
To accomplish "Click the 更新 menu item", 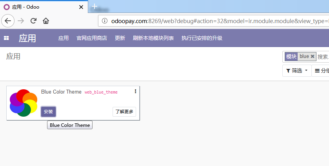I will click(120, 38).
